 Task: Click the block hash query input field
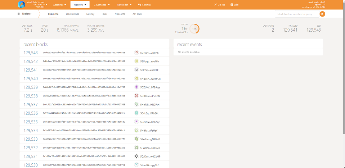(296, 14)
